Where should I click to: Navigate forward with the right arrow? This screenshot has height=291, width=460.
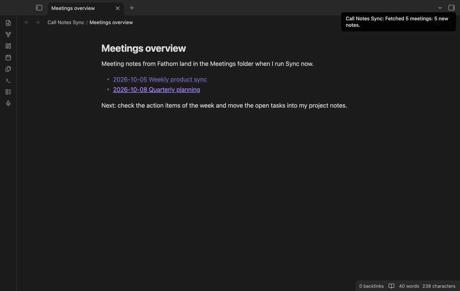point(38,22)
